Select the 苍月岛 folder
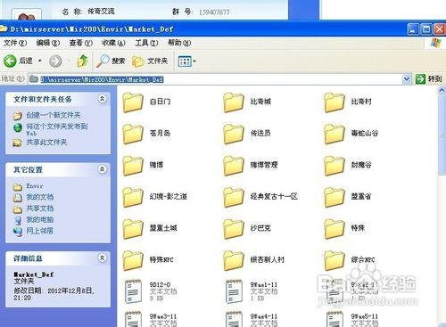Screen dimensions: 446x327 (x=146, y=134)
